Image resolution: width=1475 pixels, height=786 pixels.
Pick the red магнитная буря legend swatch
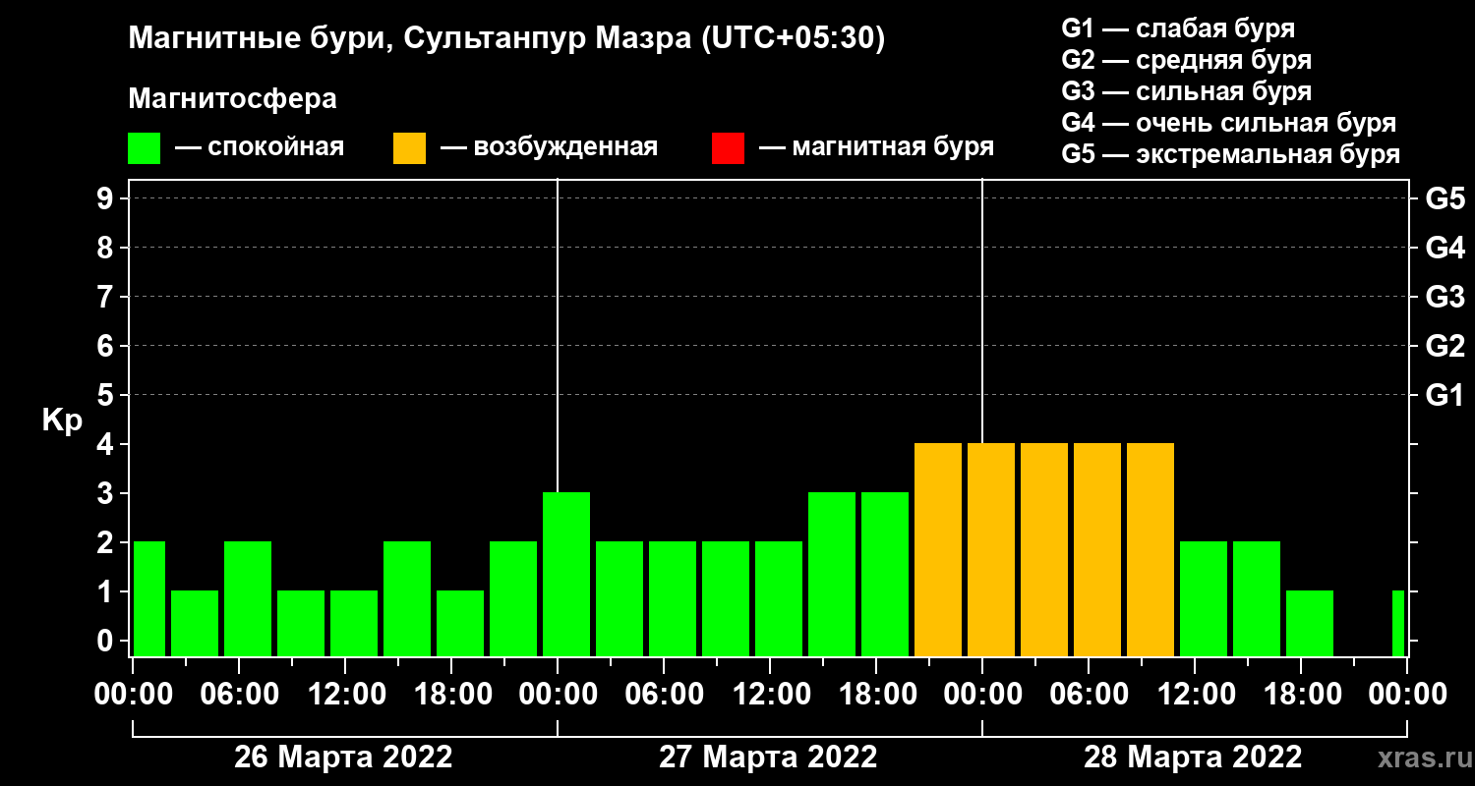728,148
